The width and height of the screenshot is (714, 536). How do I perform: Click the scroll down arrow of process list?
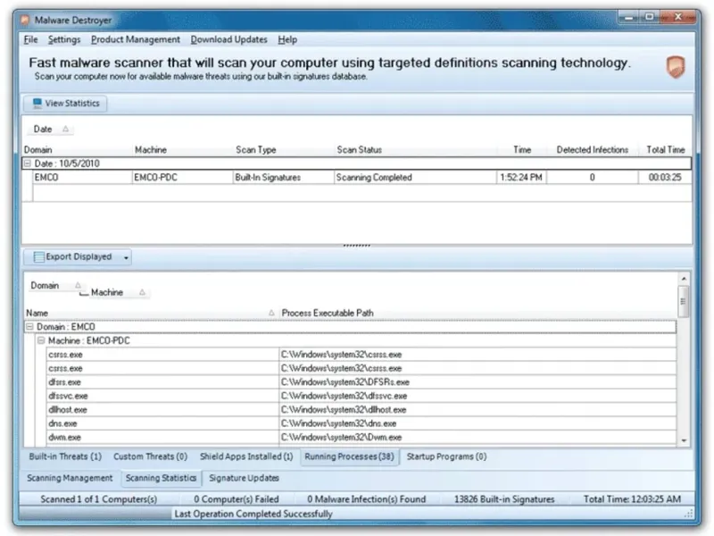(684, 440)
